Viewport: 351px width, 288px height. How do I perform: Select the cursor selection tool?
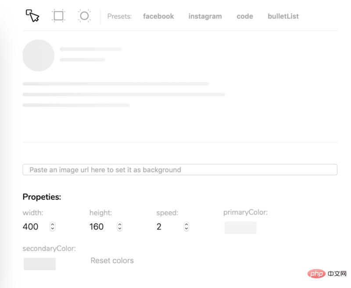(x=32, y=16)
